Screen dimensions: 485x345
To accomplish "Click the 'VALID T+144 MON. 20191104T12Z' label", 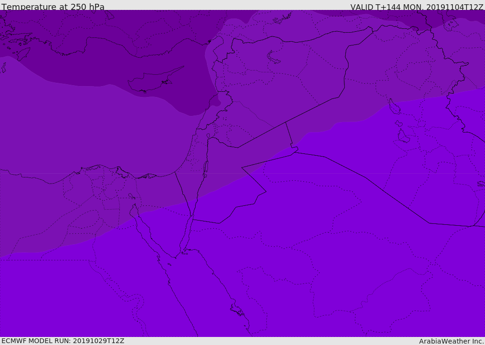I will (417, 7).
